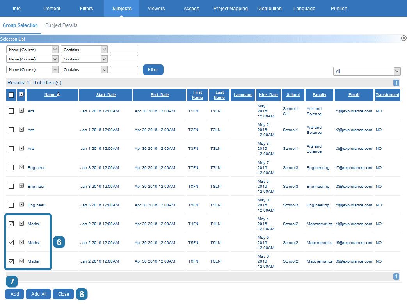
Task: Close the Selection List panel
Action: (x=404, y=38)
